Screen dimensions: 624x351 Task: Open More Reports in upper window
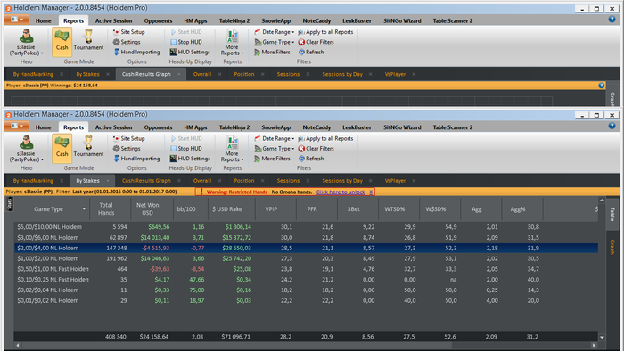tap(232, 42)
